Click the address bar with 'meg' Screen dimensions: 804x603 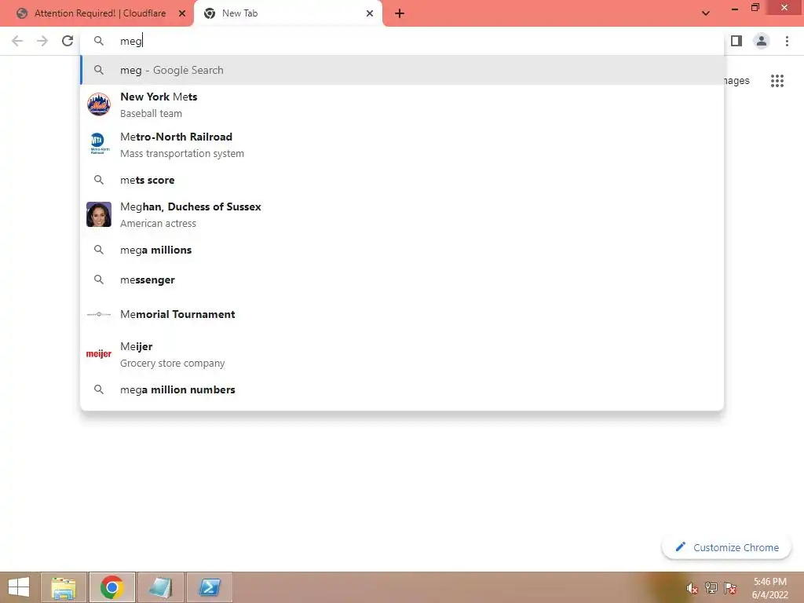pos(402,41)
